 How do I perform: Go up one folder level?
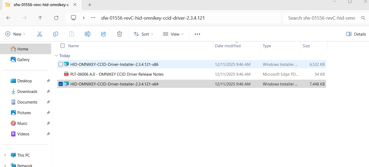pos(40,18)
